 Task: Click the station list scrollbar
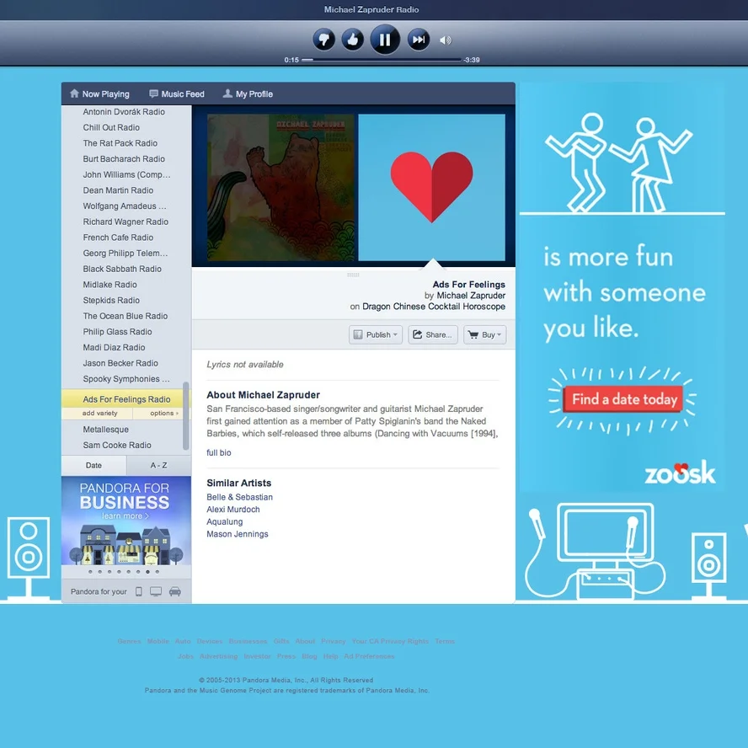tap(185, 415)
